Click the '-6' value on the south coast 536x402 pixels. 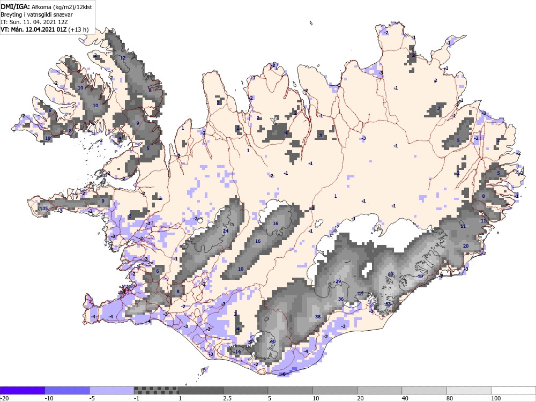pyautogui.click(x=282, y=374)
